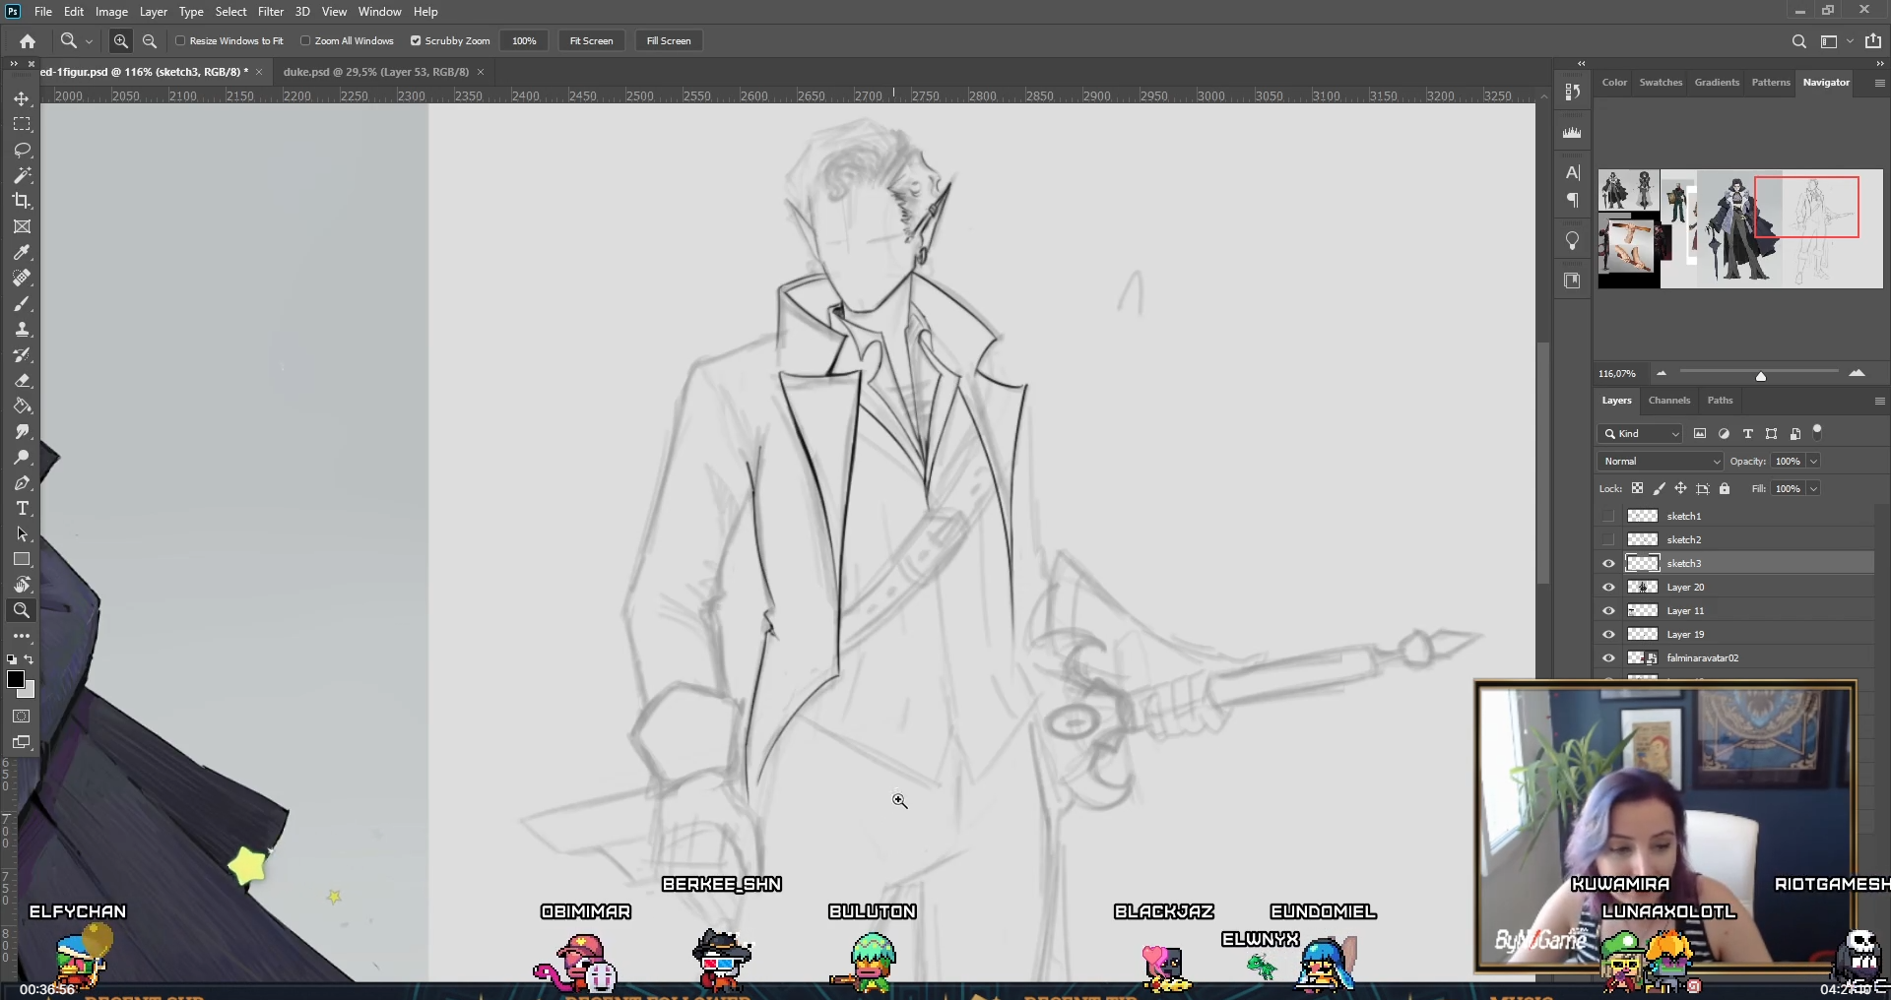Open the Opacity value dropdown arrow

[x=1813, y=462]
